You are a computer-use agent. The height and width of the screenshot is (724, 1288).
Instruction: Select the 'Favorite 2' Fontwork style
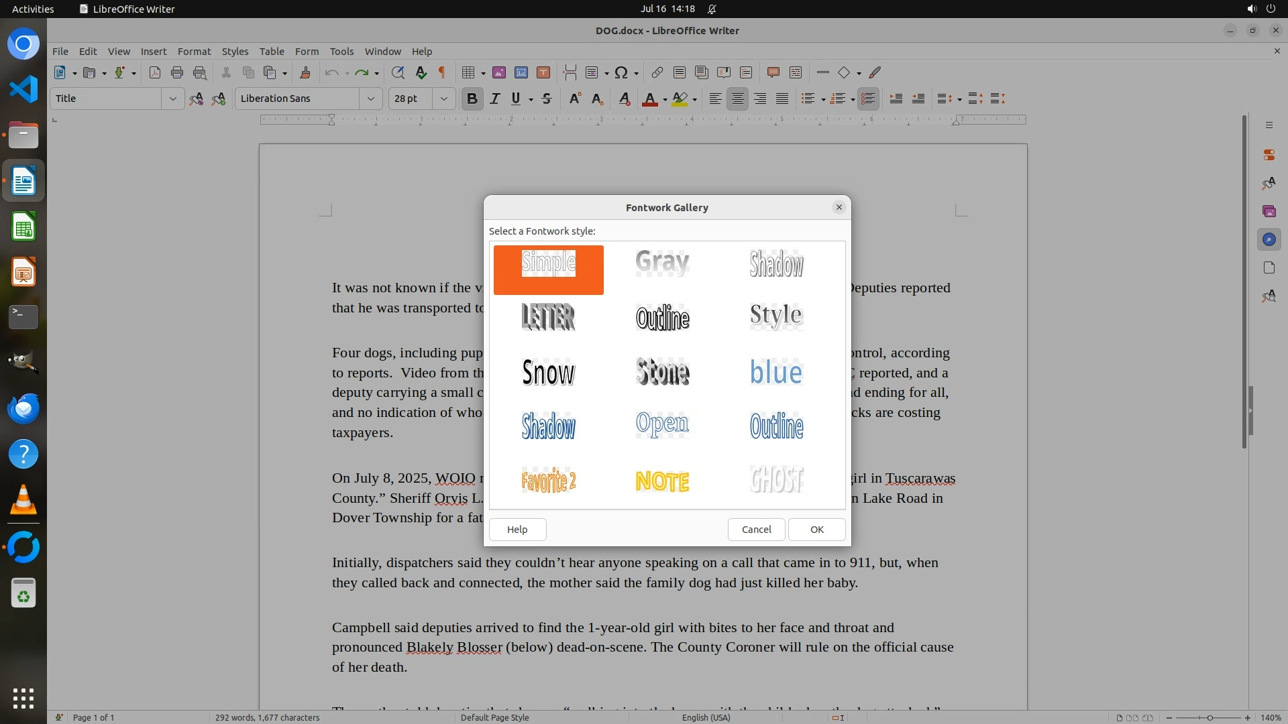(x=548, y=480)
